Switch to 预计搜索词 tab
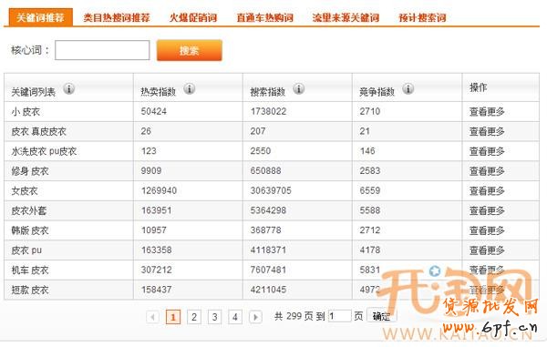Image resolution: width=547 pixels, height=347 pixels. coord(422,17)
